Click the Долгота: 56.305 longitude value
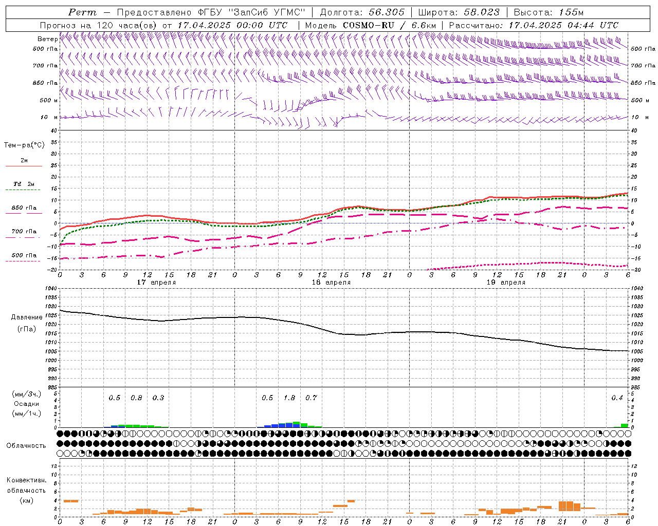 point(362,12)
